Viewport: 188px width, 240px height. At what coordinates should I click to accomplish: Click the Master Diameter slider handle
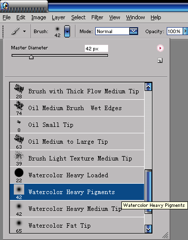coord(31,57)
